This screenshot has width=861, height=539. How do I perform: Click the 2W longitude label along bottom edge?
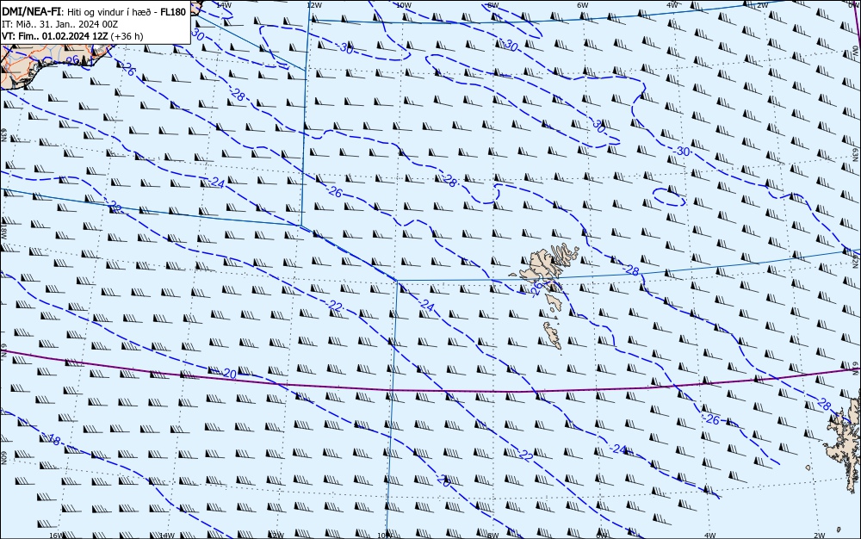(x=820, y=536)
